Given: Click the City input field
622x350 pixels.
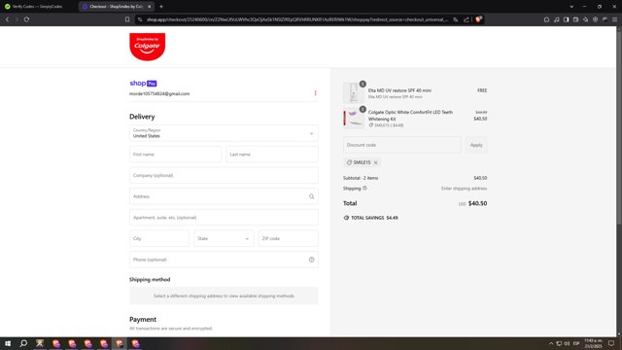Looking at the screenshot, I should [159, 238].
